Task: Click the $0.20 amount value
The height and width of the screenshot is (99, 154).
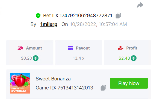Action: pos(26,58)
